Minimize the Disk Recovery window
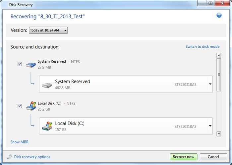The width and height of the screenshot is (232, 165). tap(202, 3)
